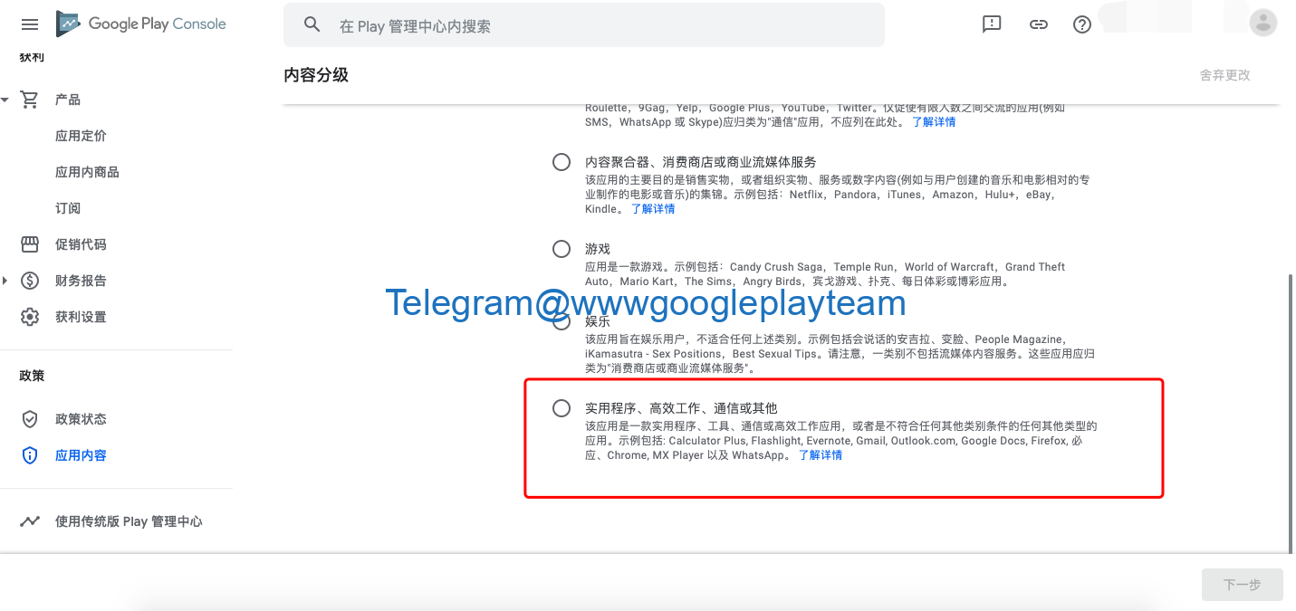Open the help question mark icon

1082,24
